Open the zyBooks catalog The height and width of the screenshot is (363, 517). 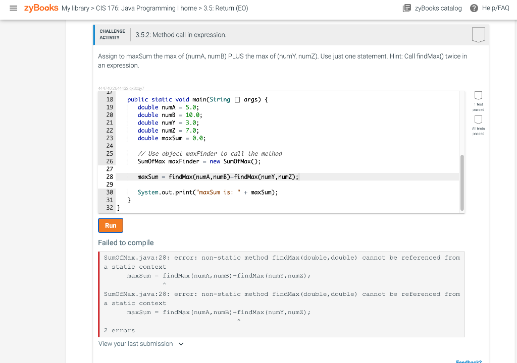pos(432,8)
